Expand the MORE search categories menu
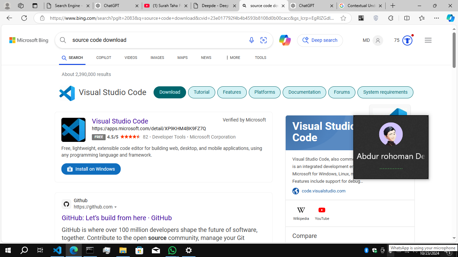 pos(233,58)
